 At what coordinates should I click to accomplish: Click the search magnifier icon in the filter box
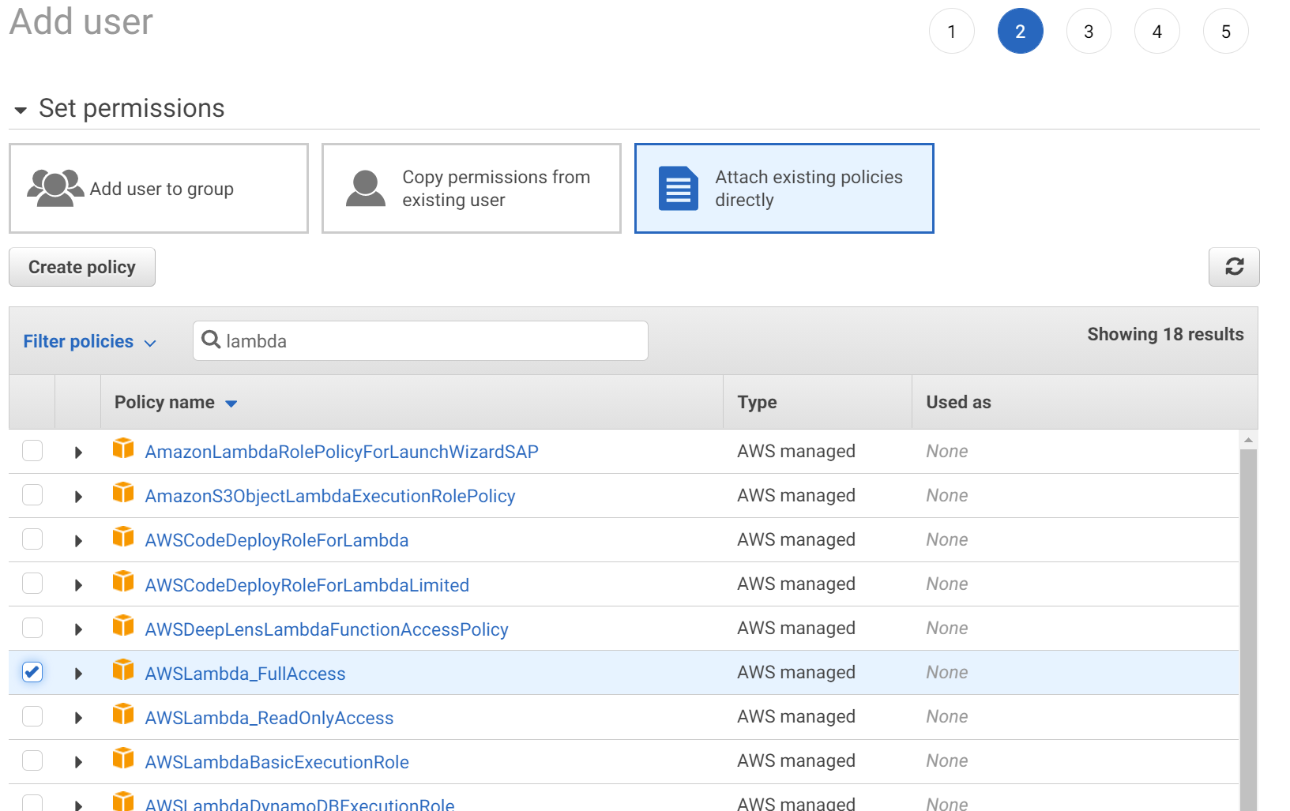(211, 340)
